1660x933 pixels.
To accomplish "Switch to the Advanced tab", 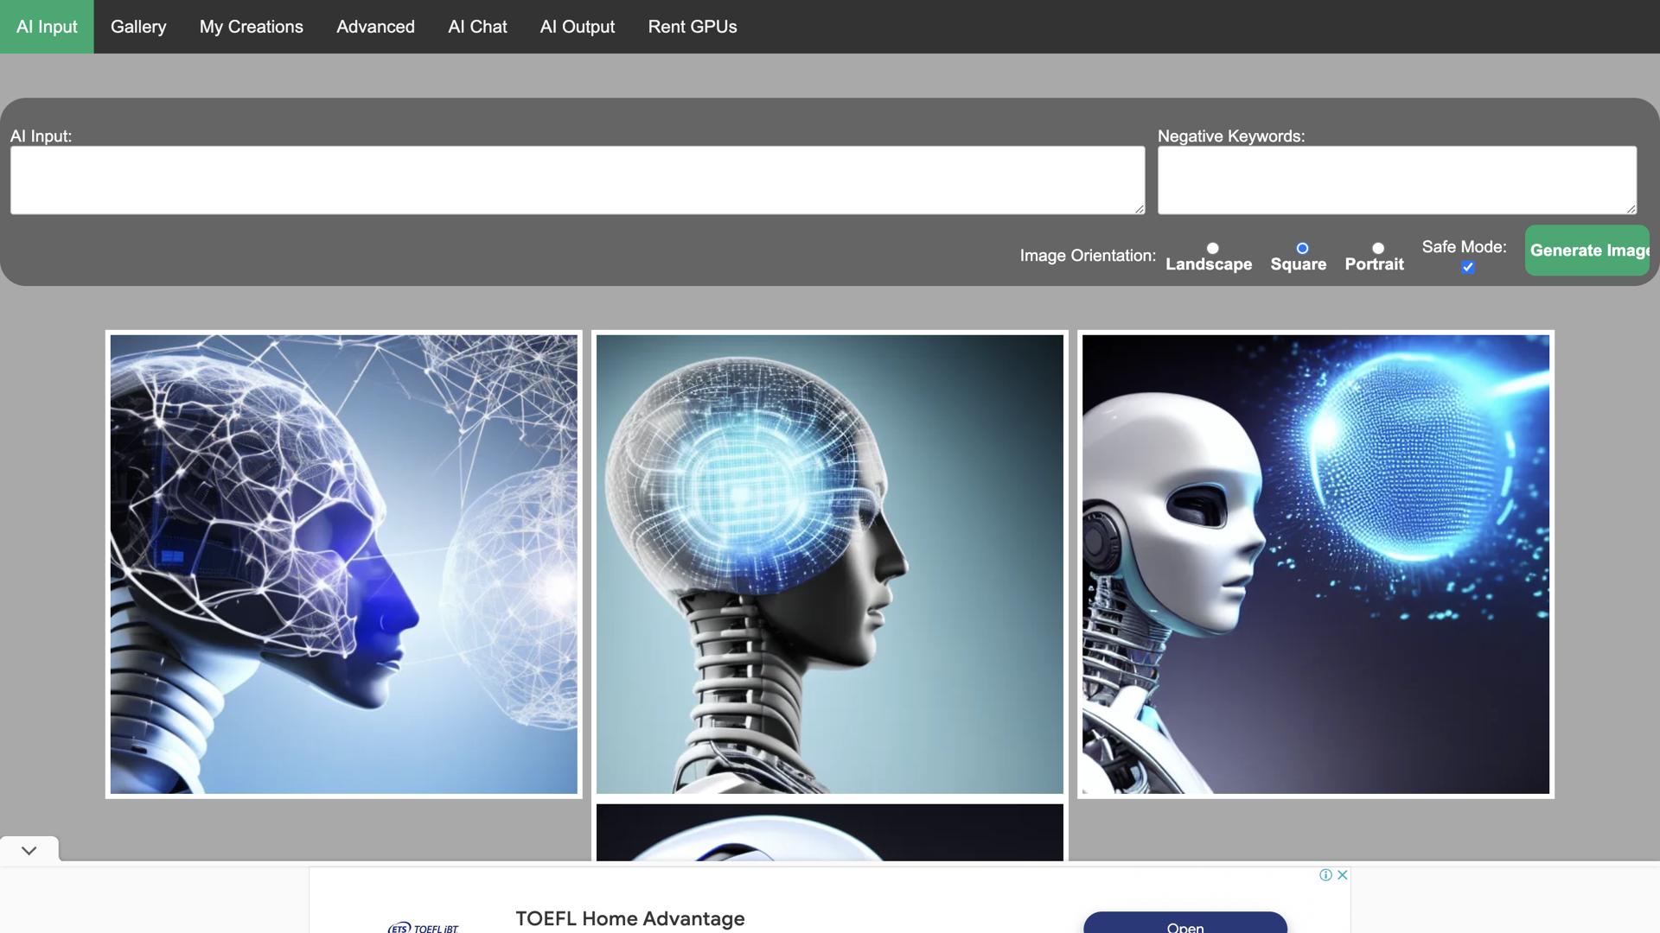I will [x=374, y=26].
